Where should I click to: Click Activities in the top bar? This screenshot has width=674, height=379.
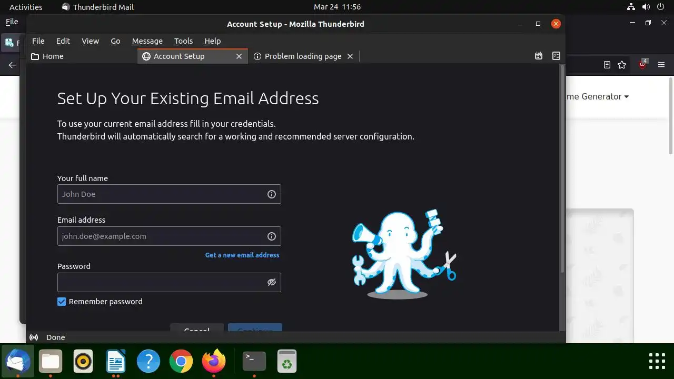pyautogui.click(x=26, y=7)
